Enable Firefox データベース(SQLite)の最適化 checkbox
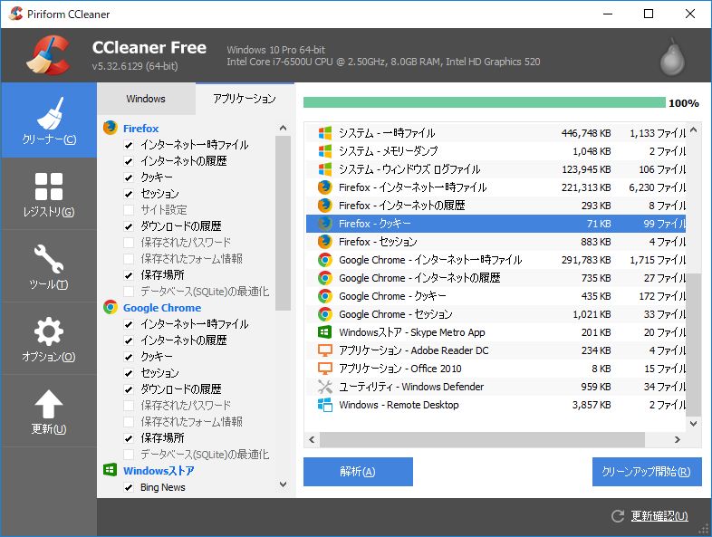This screenshot has width=712, height=537. [129, 292]
